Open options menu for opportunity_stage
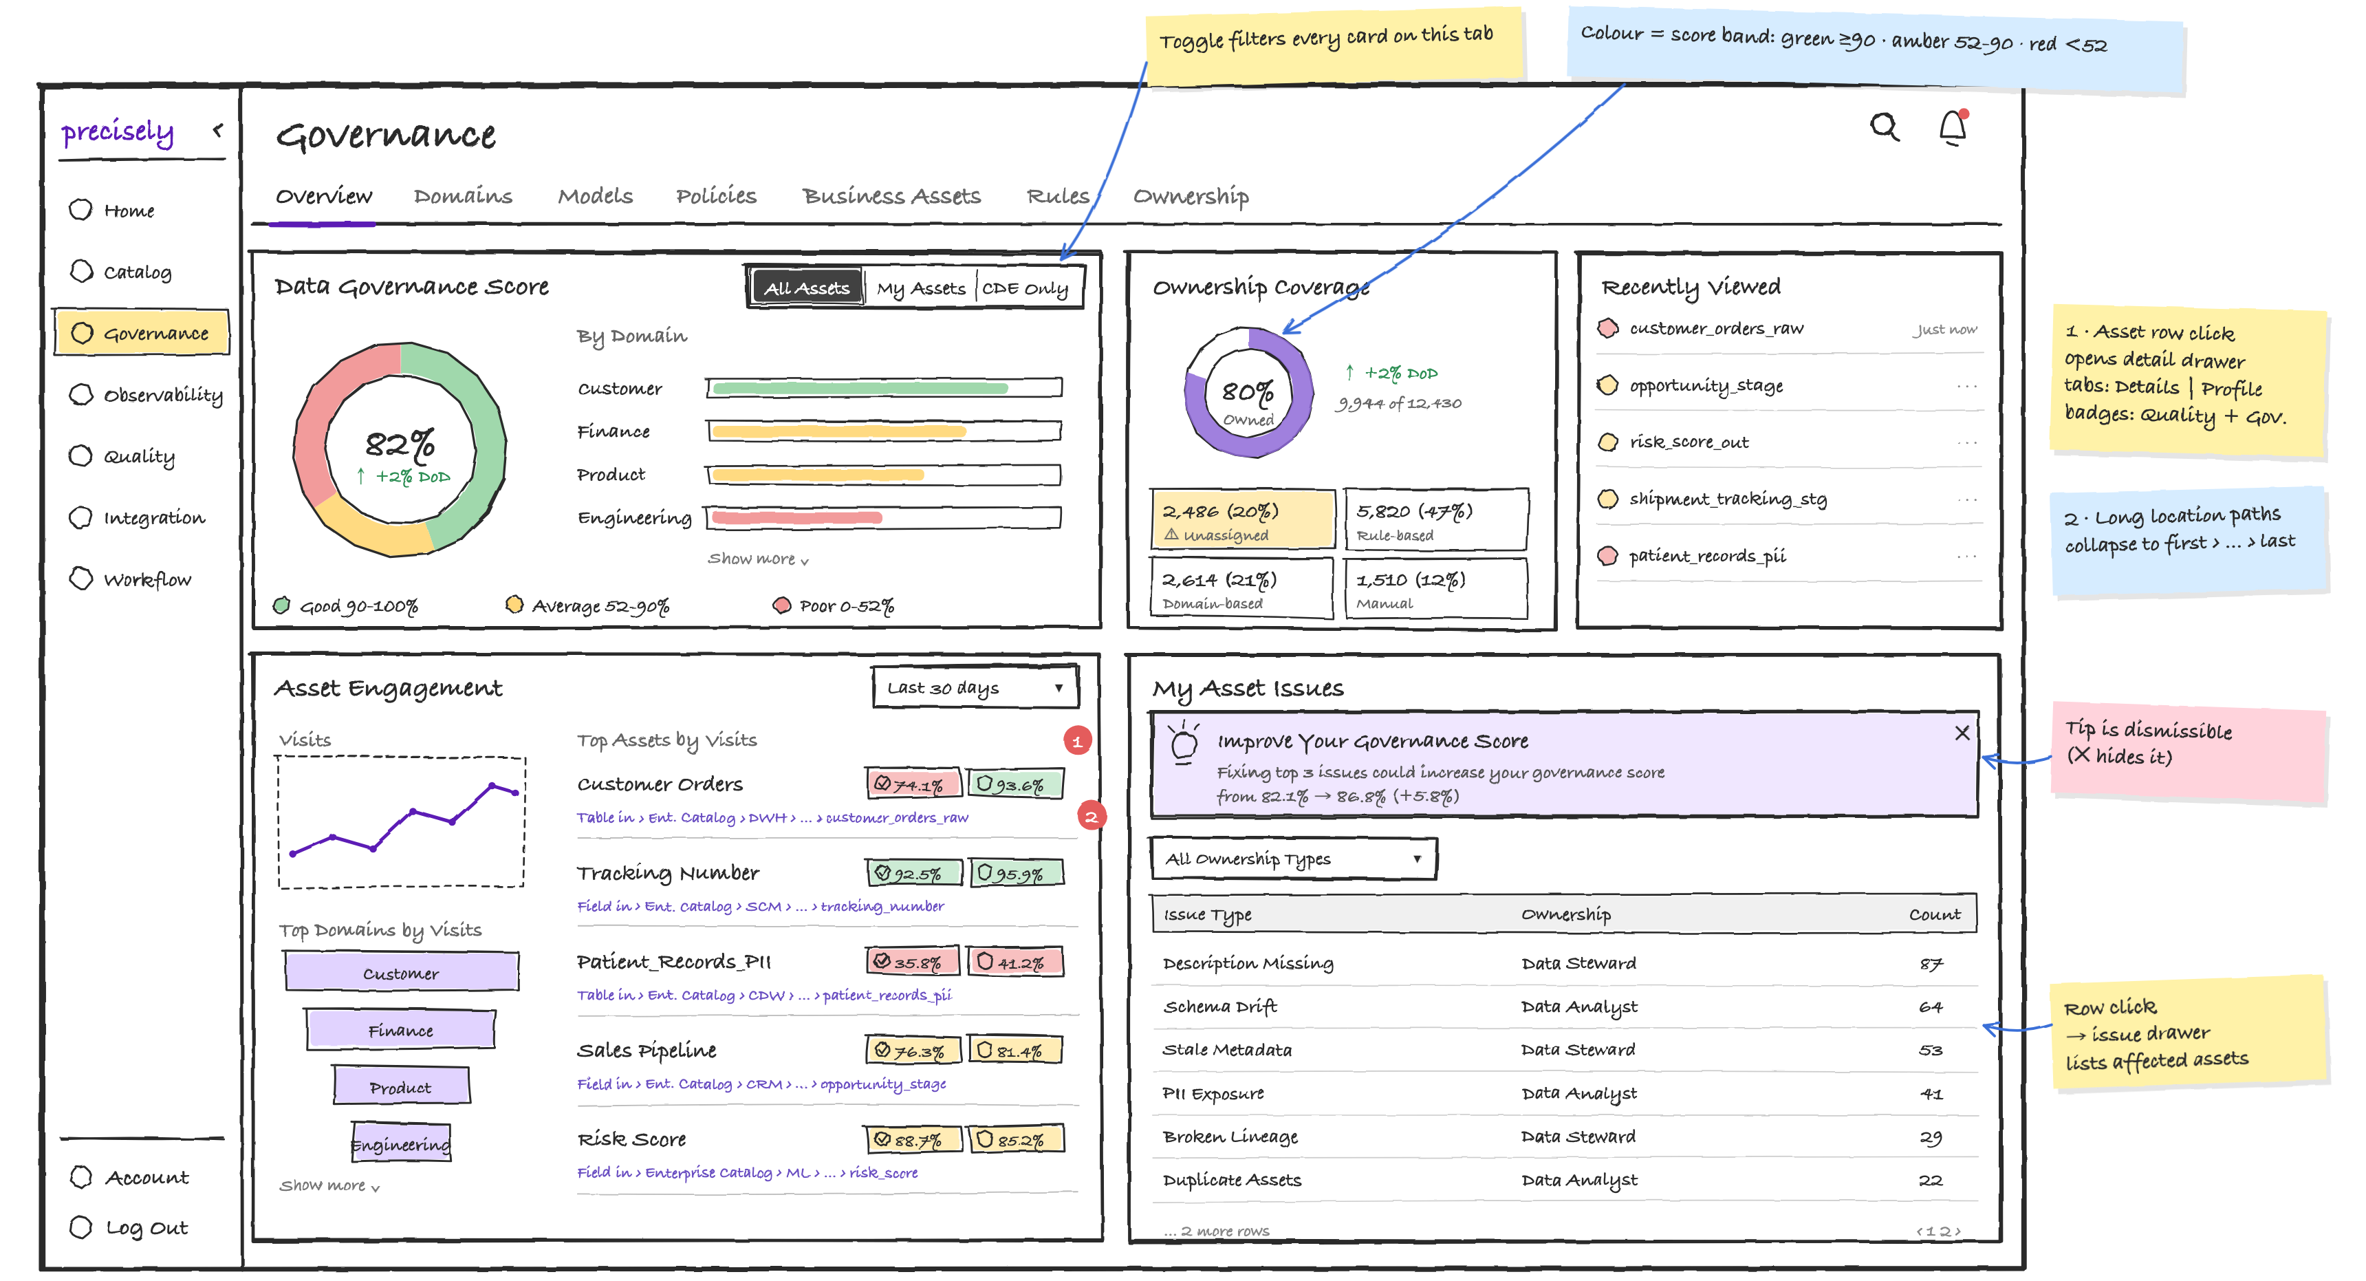 click(1966, 386)
